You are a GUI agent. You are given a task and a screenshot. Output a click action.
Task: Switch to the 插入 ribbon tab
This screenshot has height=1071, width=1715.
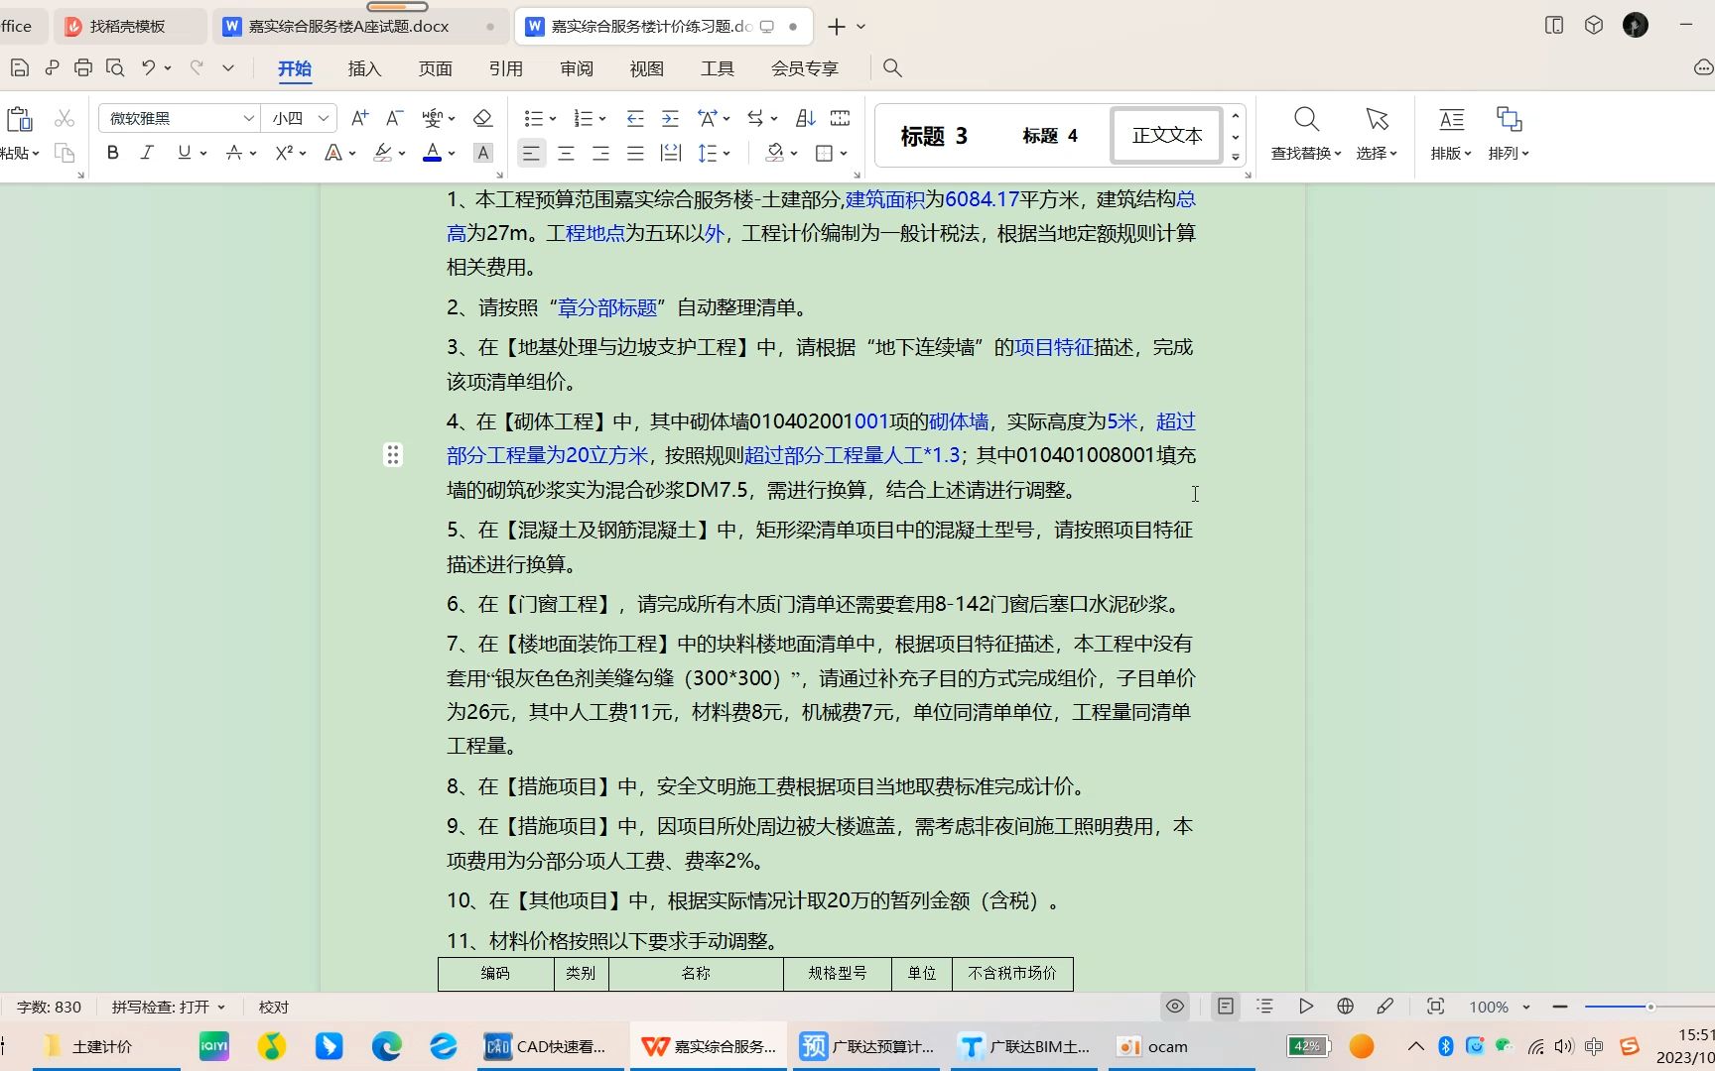364,68
